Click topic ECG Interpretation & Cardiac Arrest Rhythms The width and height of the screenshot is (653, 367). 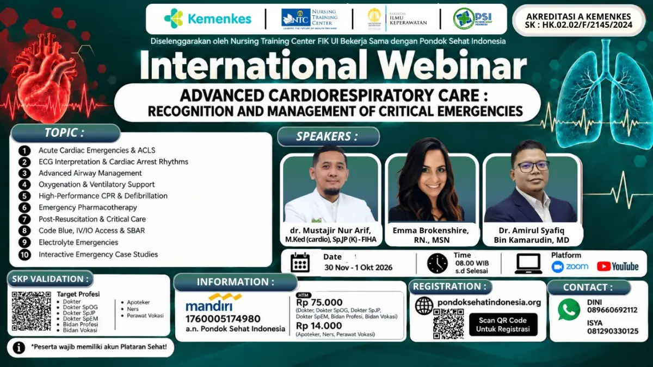[x=113, y=162]
